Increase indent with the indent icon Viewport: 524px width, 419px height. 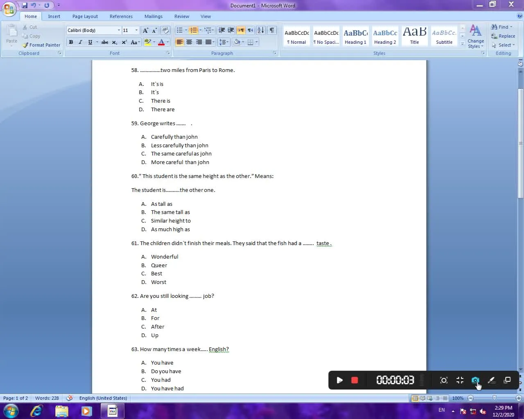point(231,30)
